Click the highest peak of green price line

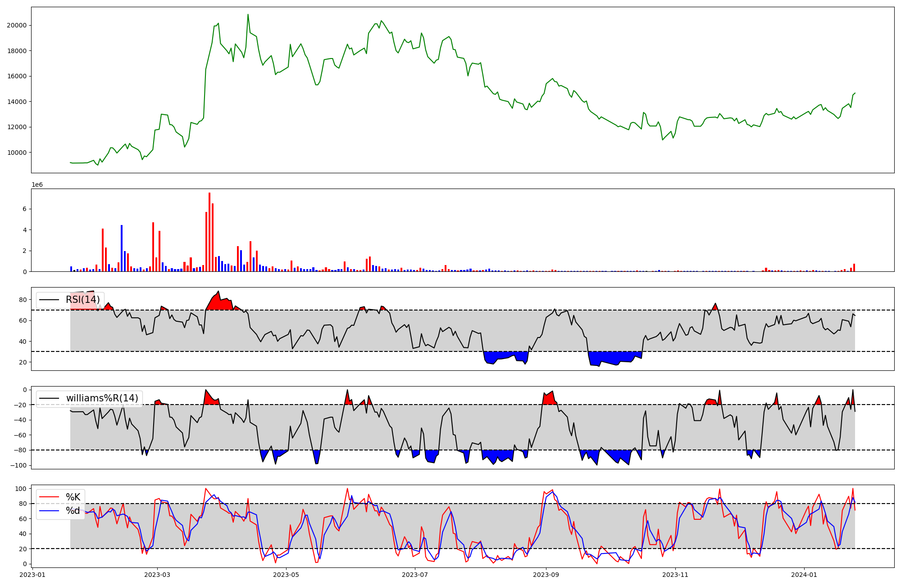point(248,15)
